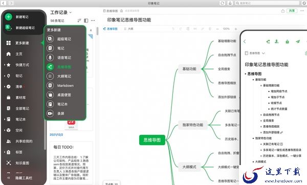Open the 每日 TODO note card
307x185 pixels.
coord(71,163)
